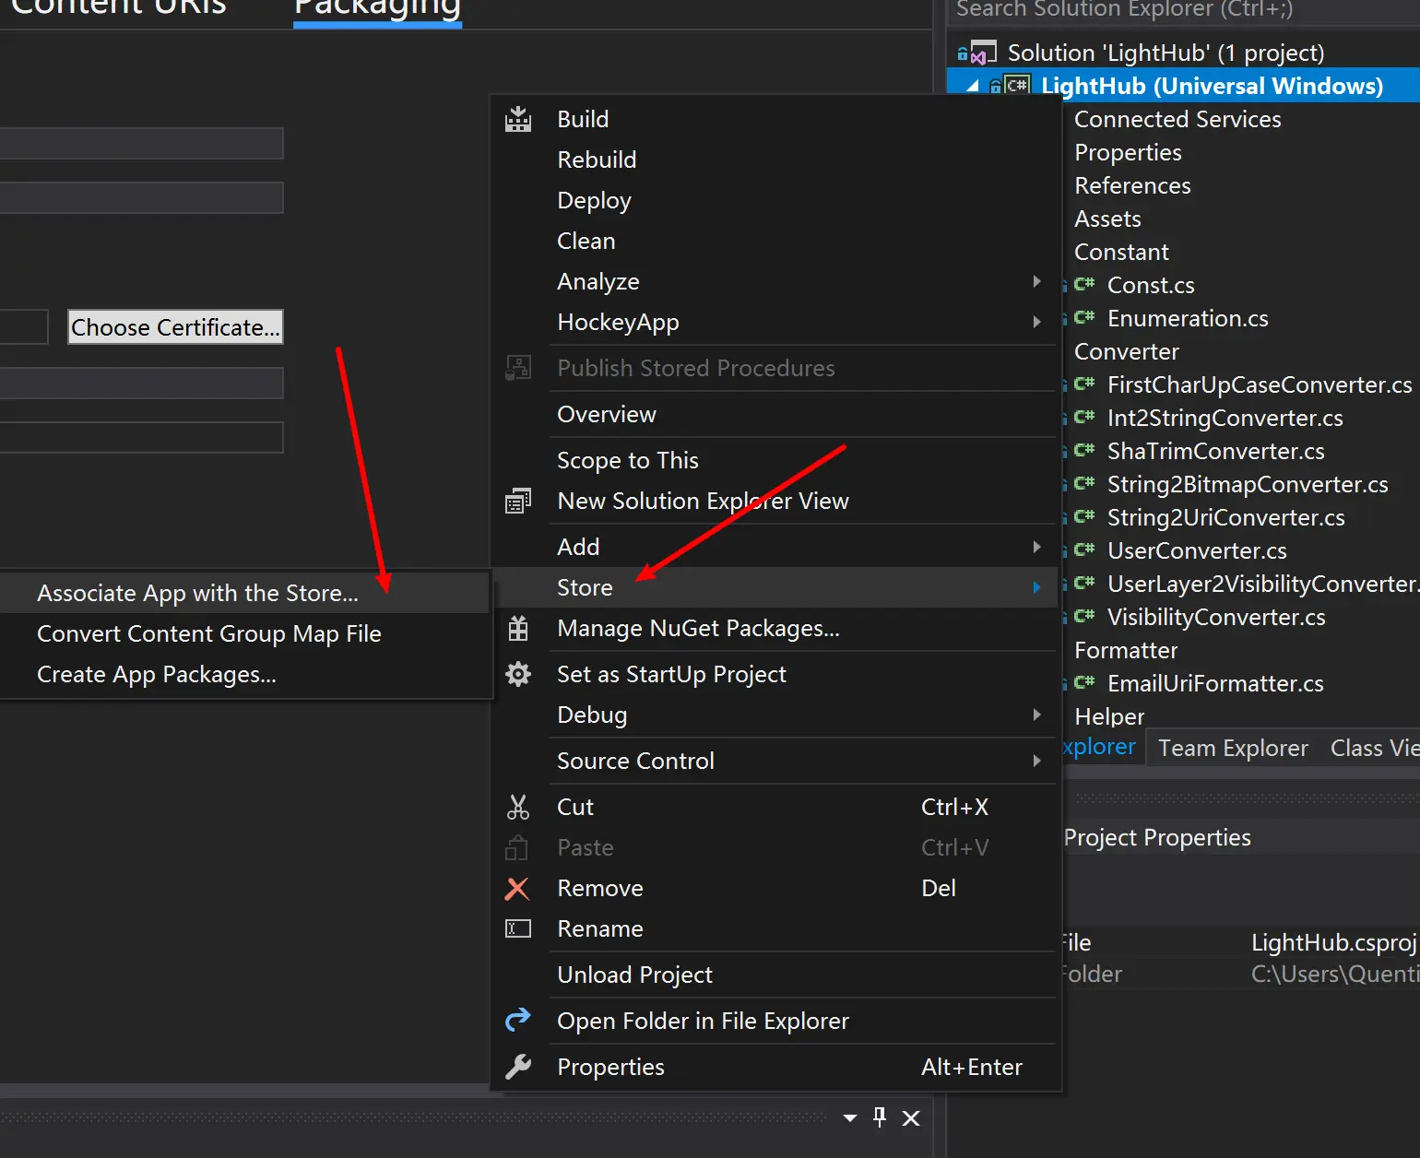
Task: Click the C# icon beside ShaTrimConverter.cs
Action: point(1084,451)
